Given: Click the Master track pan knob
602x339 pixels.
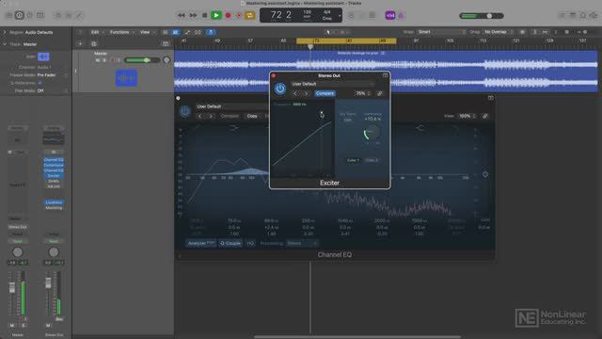Looking at the screenshot, I should pos(166,60).
